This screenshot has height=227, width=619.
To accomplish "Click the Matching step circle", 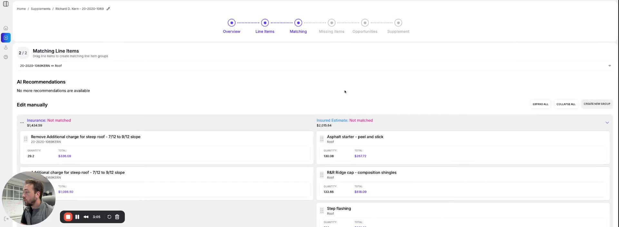I will coord(298,23).
